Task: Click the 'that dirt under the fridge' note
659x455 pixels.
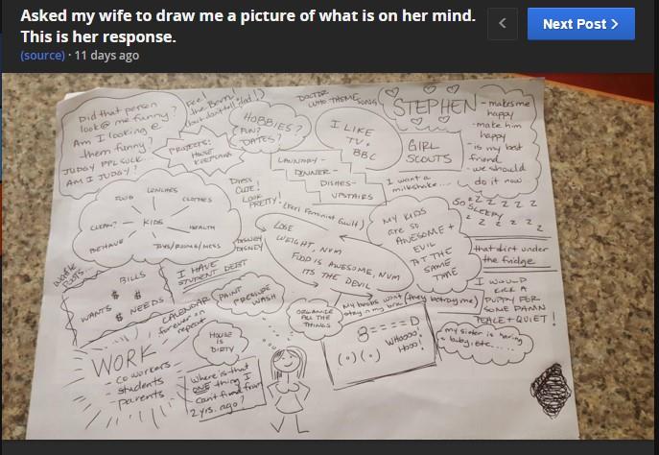Action: tap(509, 254)
